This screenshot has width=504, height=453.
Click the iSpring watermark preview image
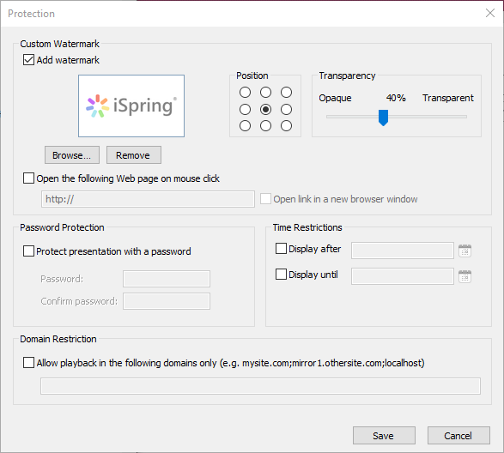click(x=131, y=106)
